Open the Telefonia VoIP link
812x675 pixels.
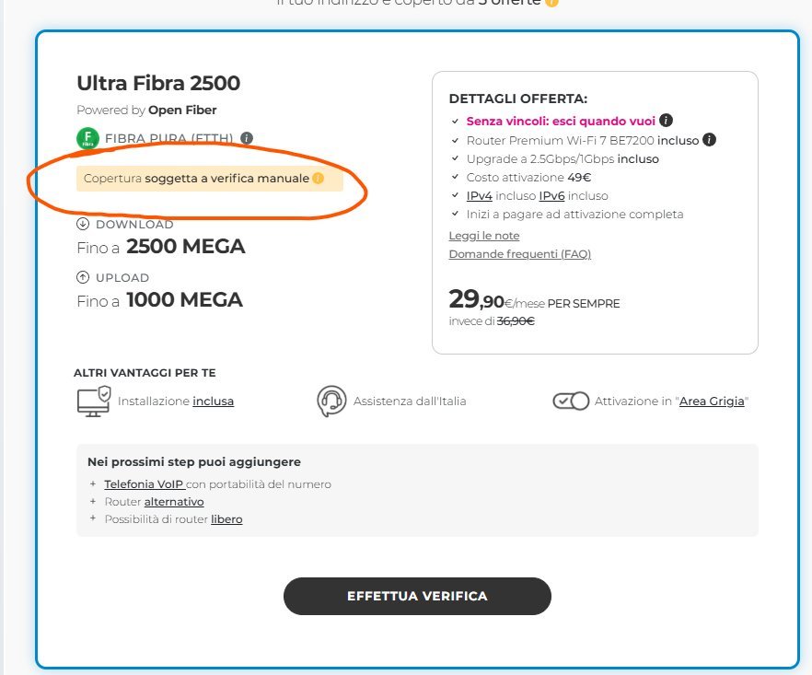(x=144, y=484)
